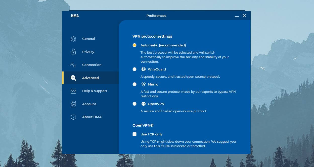Open the Account section
Viewport: 314px width, 167px height.
pyautogui.click(x=91, y=104)
